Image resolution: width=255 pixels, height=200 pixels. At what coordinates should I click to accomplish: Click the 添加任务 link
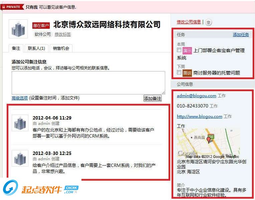[241, 34]
